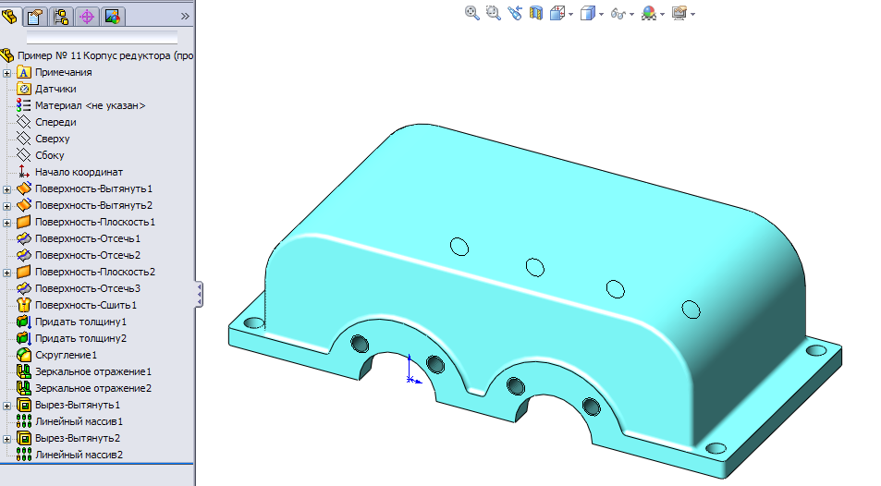Open the DimXpertManager crosshair tab
The height and width of the screenshot is (486, 881).
click(x=87, y=17)
